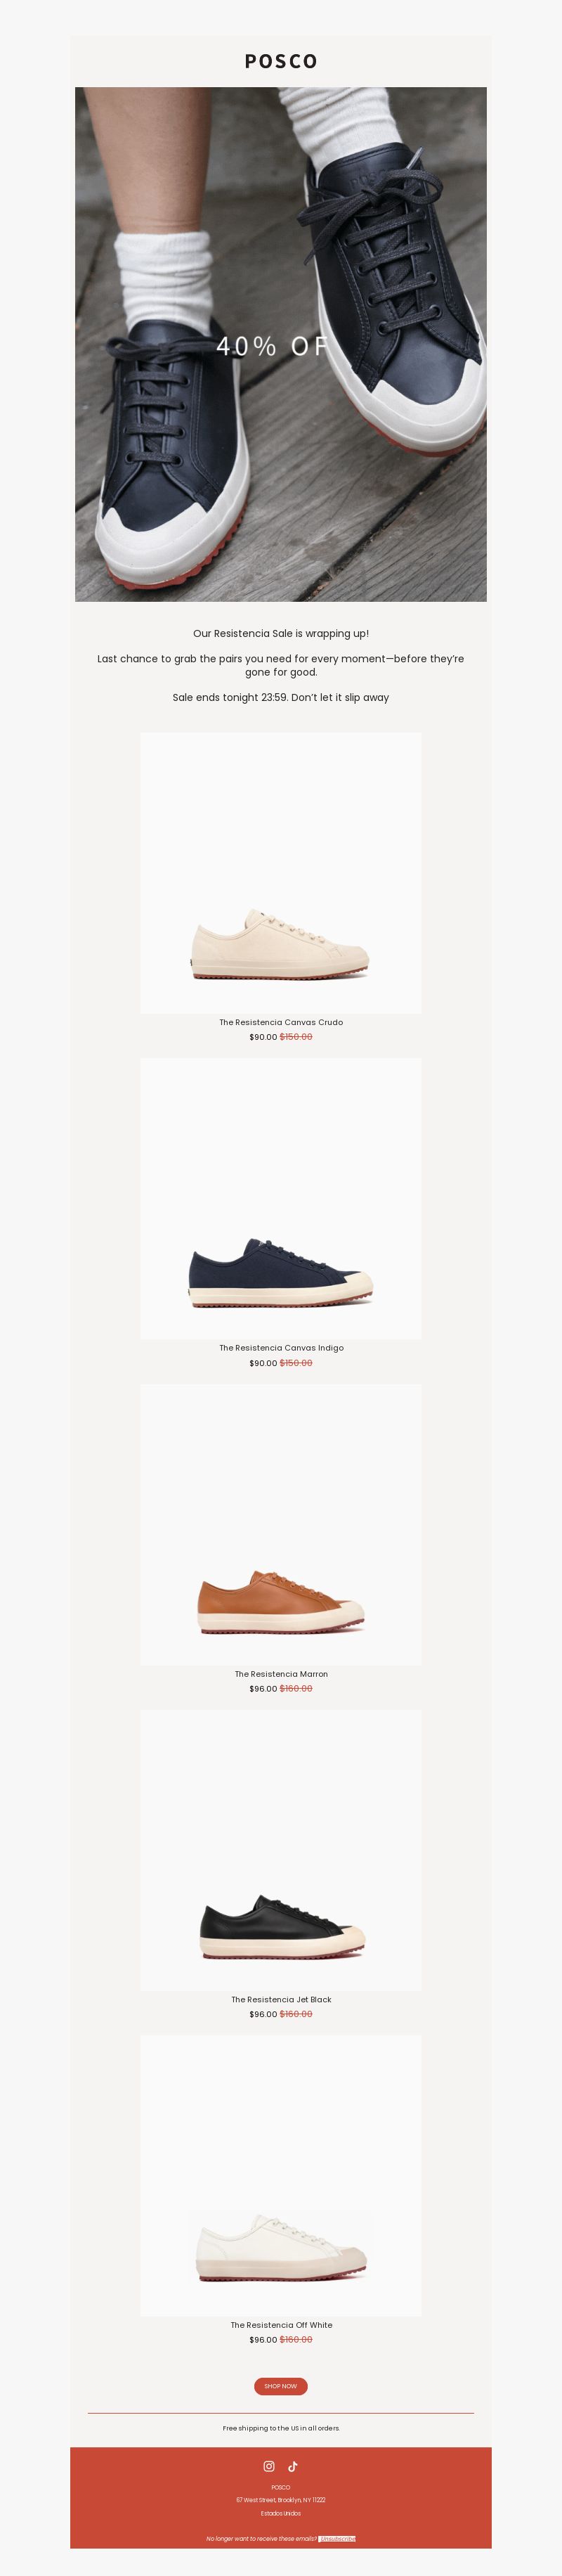Click The Resistencia Off White title
This screenshot has width=562, height=2576.
[281, 2325]
